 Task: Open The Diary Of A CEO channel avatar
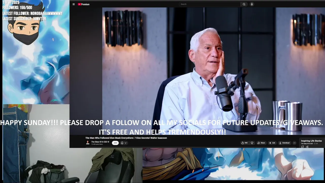[88, 143]
